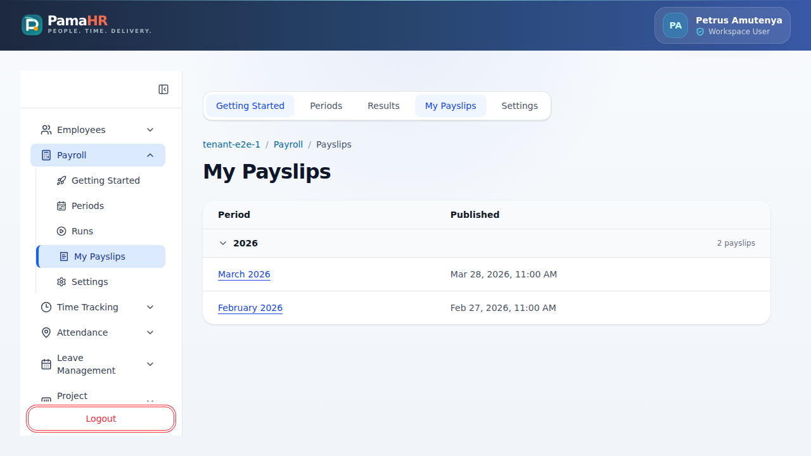The width and height of the screenshot is (811, 456).
Task: Click the PamaHR logo icon
Action: (x=32, y=25)
